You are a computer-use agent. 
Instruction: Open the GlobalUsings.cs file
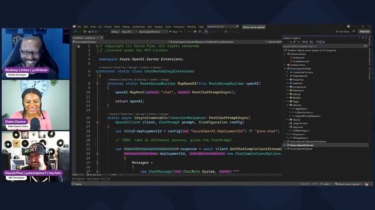click(x=301, y=131)
